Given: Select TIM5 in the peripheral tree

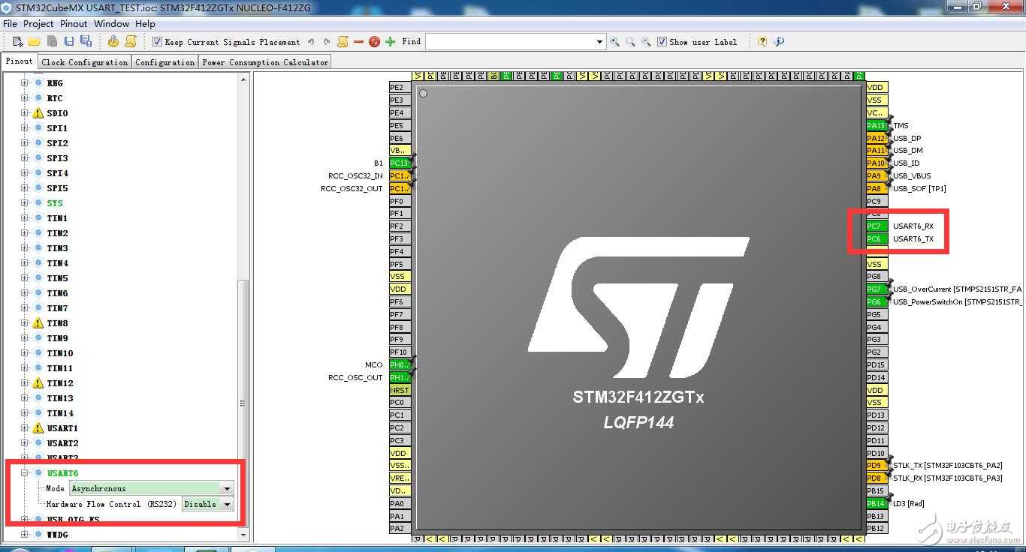Looking at the screenshot, I should [x=57, y=278].
